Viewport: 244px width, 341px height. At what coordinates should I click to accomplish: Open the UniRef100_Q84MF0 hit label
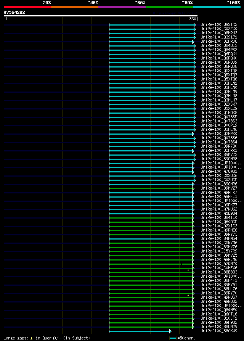pos(219,310)
